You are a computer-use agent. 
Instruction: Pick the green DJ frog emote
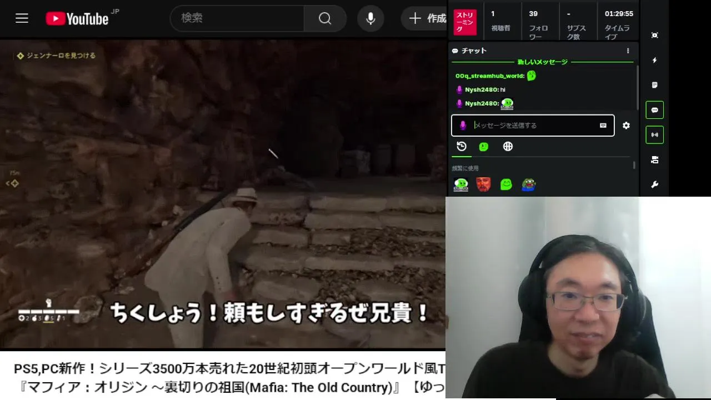point(461,184)
